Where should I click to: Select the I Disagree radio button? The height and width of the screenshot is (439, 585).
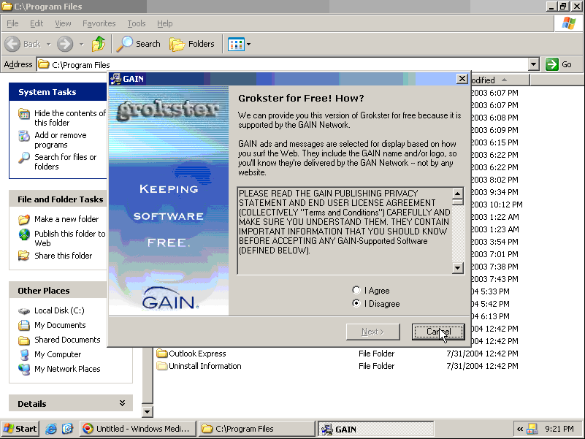click(x=356, y=303)
